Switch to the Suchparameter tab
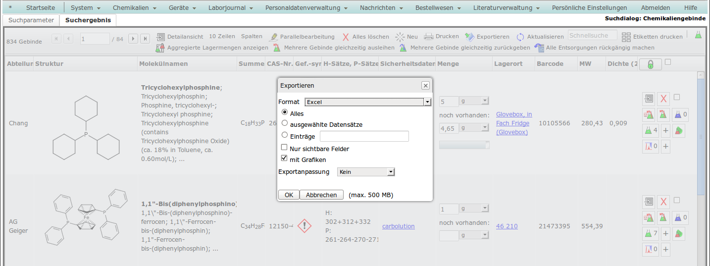The image size is (710, 266). (x=31, y=20)
